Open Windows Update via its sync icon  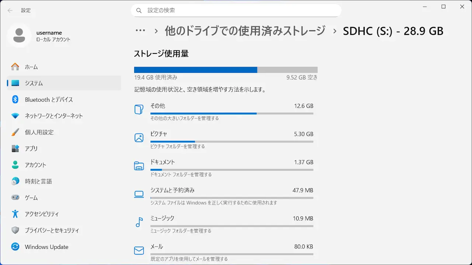[15, 247]
